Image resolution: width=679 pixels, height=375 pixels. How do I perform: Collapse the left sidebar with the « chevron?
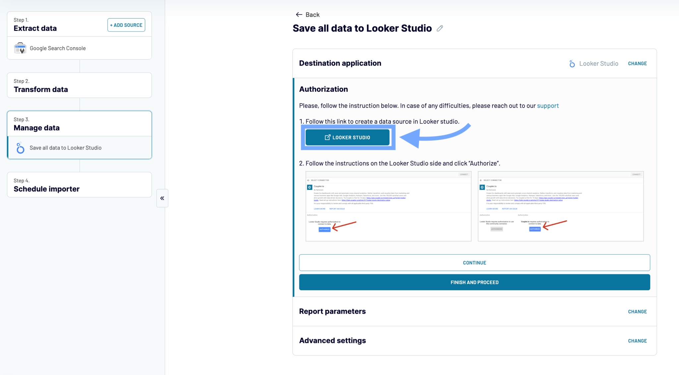(162, 198)
